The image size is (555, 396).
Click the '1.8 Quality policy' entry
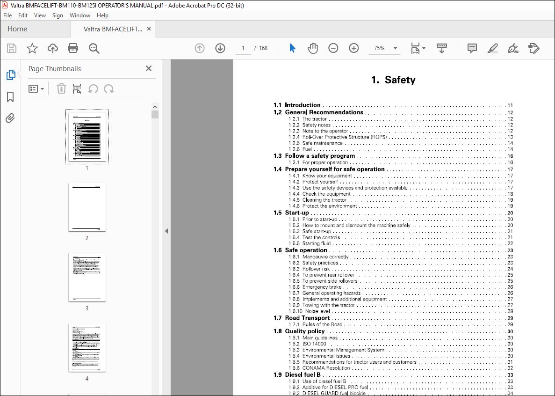[393, 331]
